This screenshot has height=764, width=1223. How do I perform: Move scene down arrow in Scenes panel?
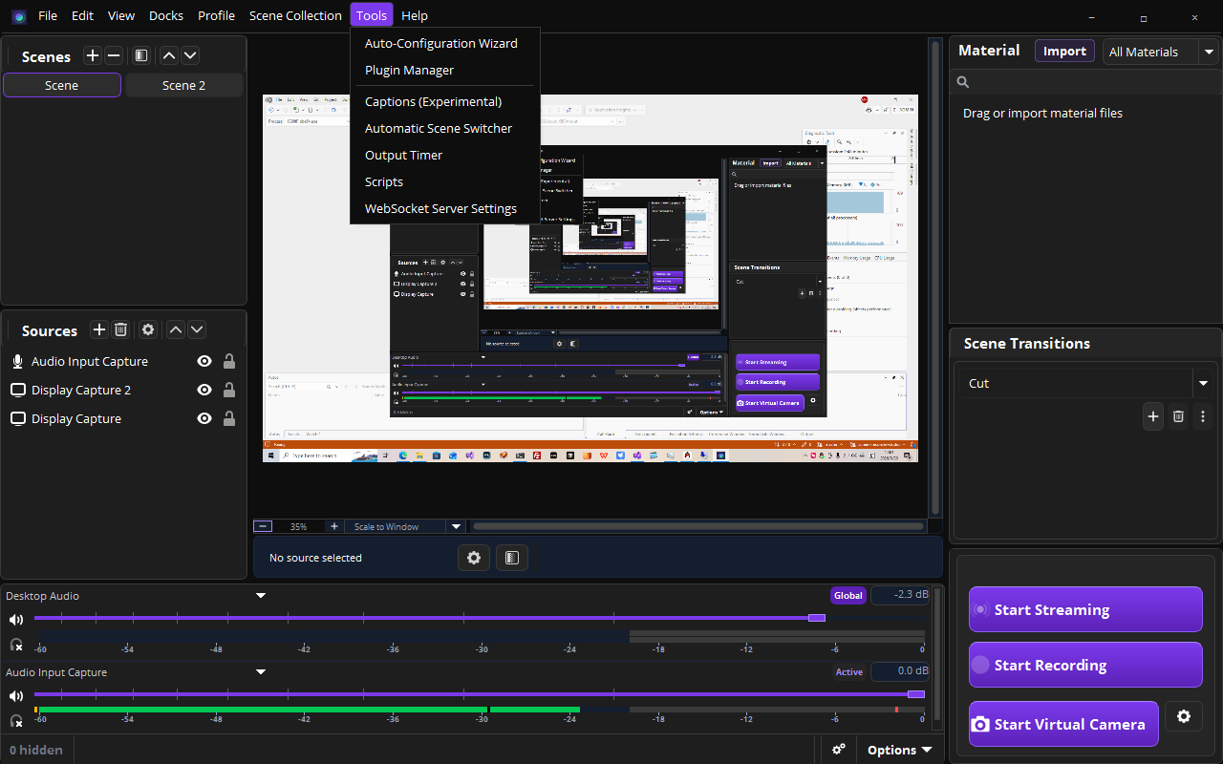[190, 56]
